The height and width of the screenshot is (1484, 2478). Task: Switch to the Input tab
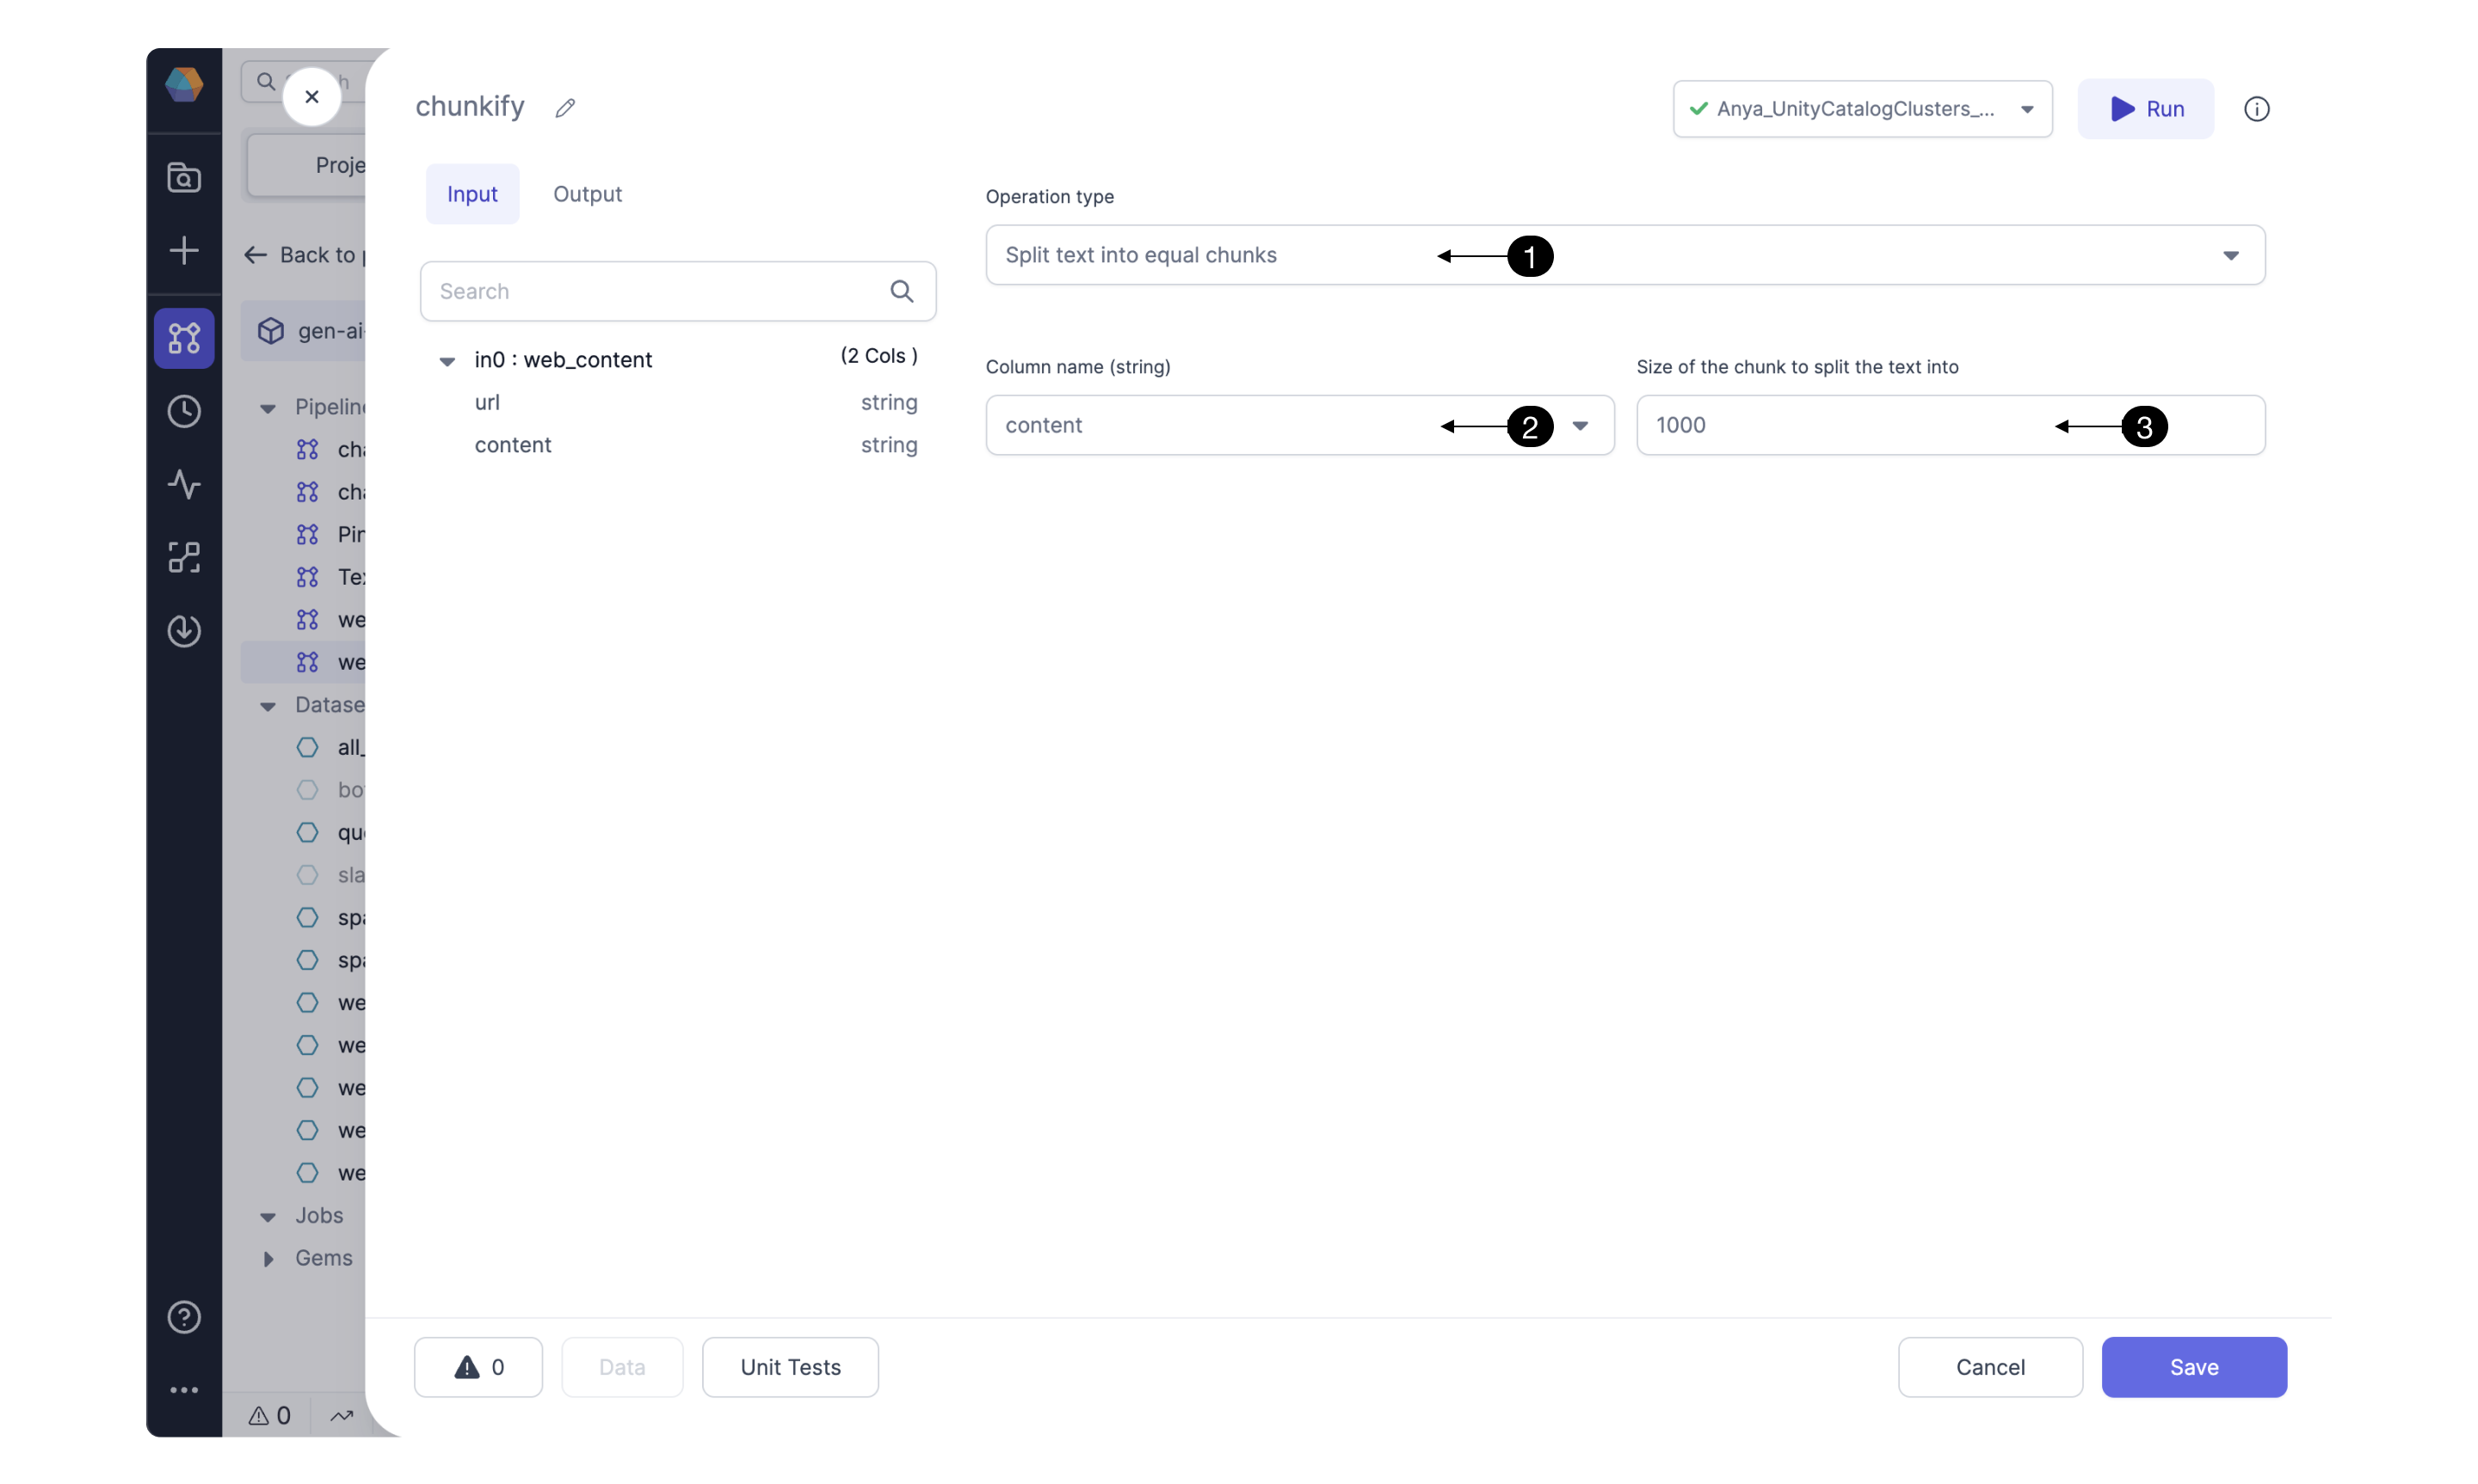(472, 193)
